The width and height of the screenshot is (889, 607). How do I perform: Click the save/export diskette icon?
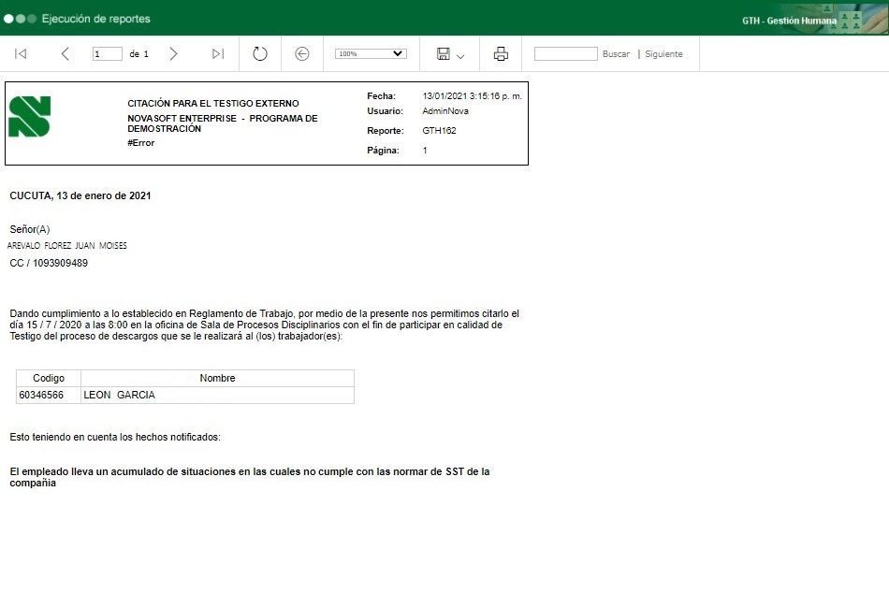coord(444,54)
